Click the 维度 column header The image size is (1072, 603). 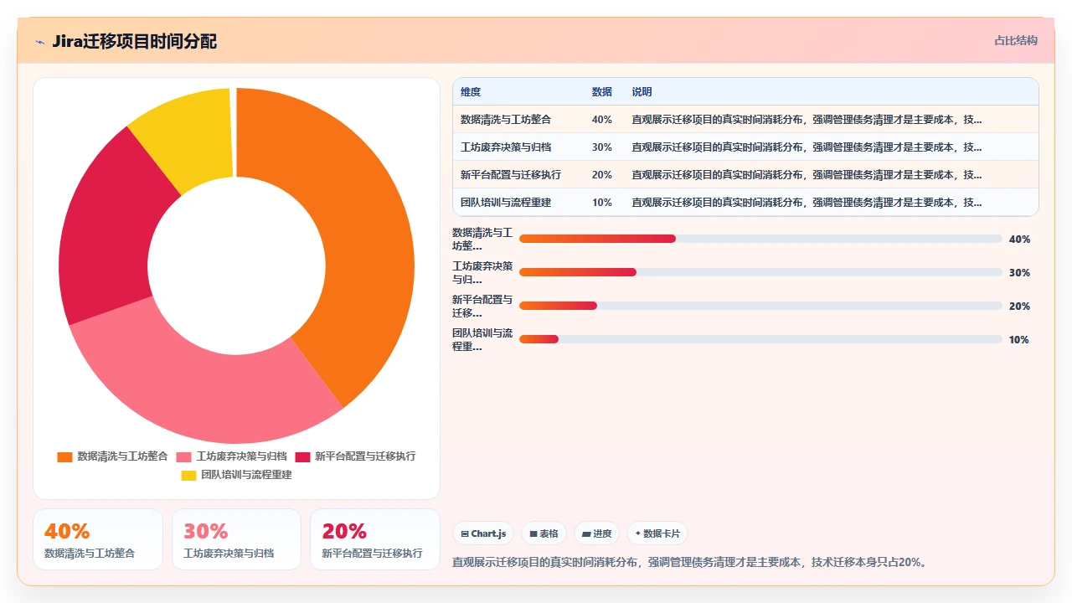(471, 92)
